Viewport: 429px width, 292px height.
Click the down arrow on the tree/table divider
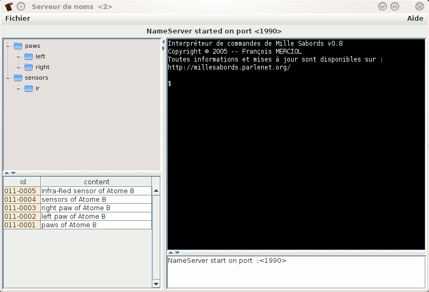pyautogui.click(x=13, y=173)
